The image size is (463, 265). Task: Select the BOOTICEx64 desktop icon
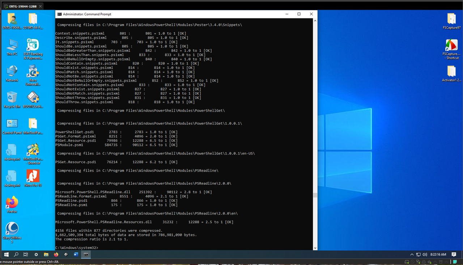pos(33,100)
